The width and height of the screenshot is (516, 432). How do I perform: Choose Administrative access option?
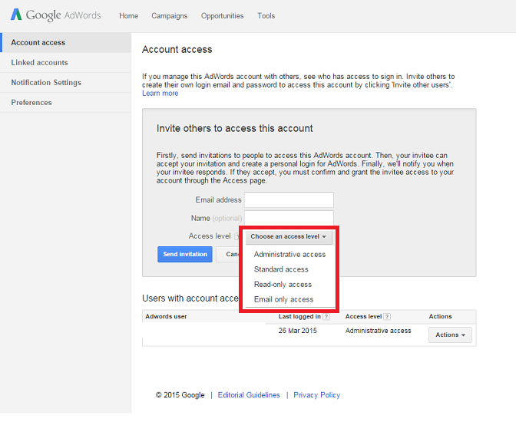pos(289,255)
